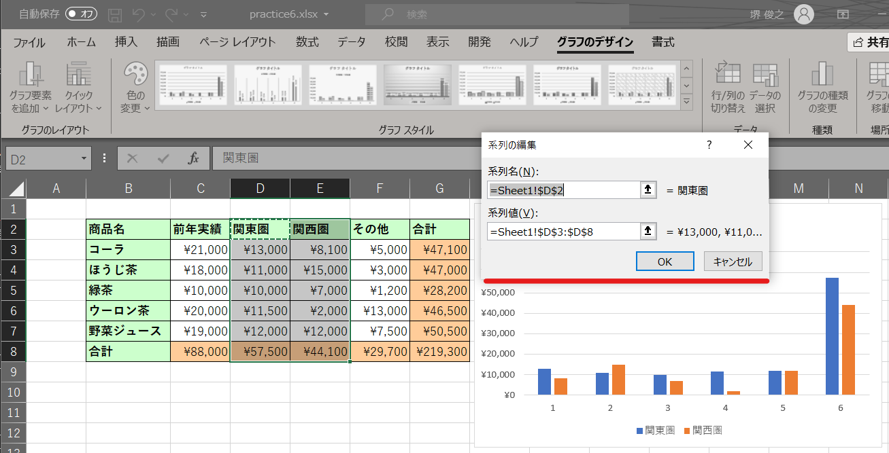Image resolution: width=889 pixels, height=453 pixels.
Task: Switch to the ホーム tab
Action: (81, 42)
